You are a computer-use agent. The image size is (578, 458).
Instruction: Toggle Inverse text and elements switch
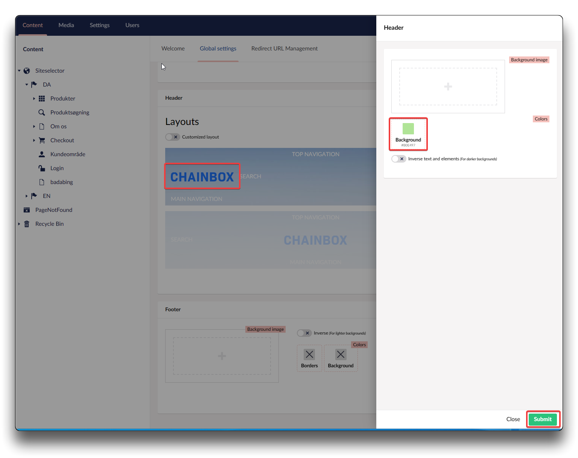pyautogui.click(x=399, y=159)
